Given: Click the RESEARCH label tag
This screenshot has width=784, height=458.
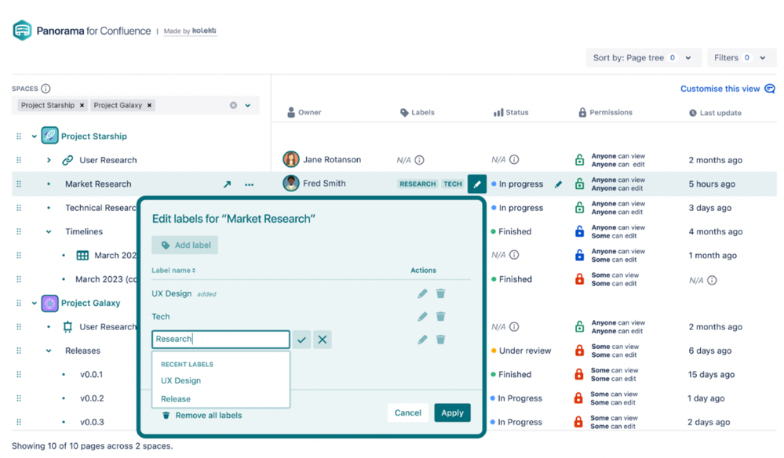Looking at the screenshot, I should tap(418, 184).
